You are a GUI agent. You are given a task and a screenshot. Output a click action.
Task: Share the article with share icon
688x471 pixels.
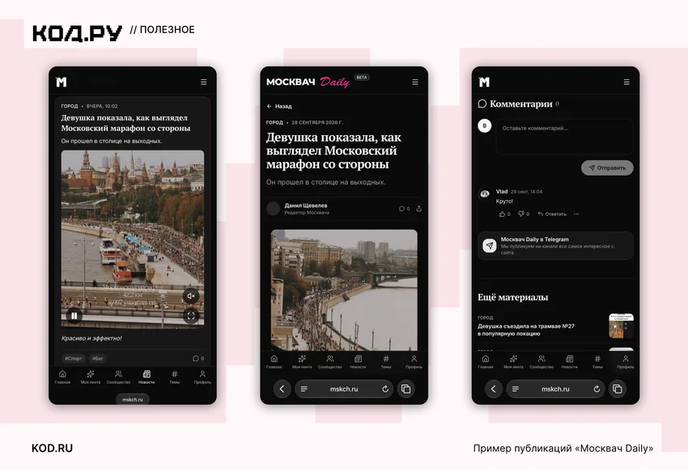pyautogui.click(x=419, y=209)
